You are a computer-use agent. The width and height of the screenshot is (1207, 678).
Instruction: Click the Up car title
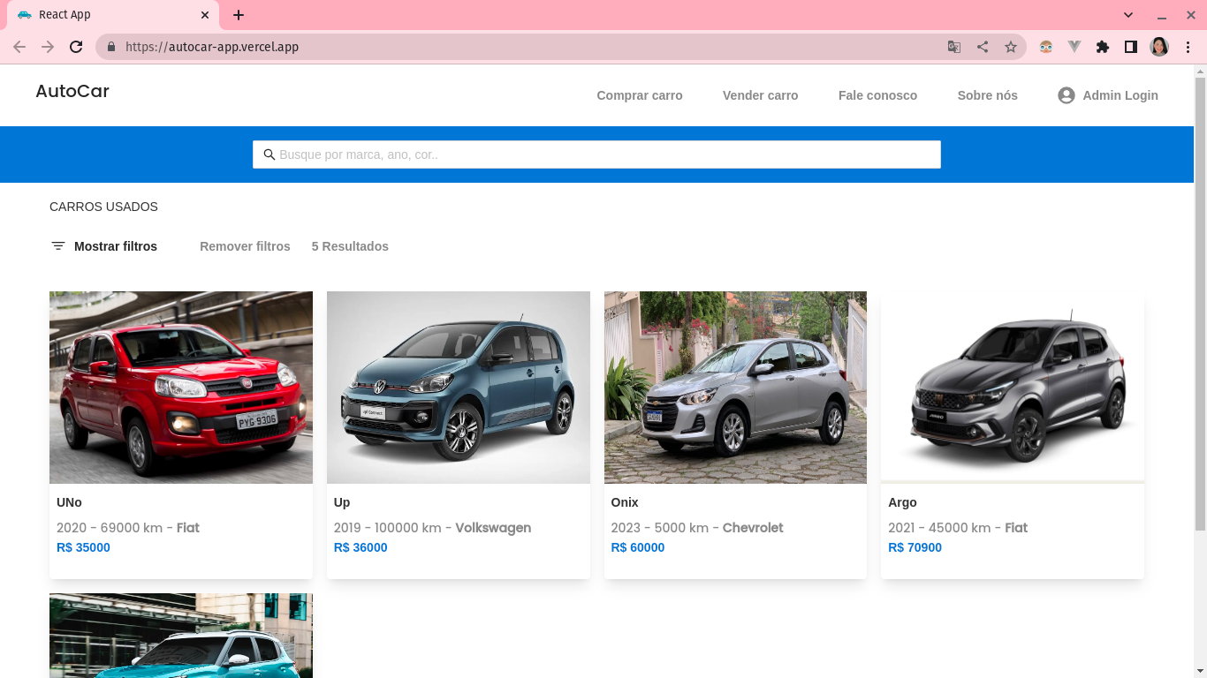pyautogui.click(x=342, y=502)
